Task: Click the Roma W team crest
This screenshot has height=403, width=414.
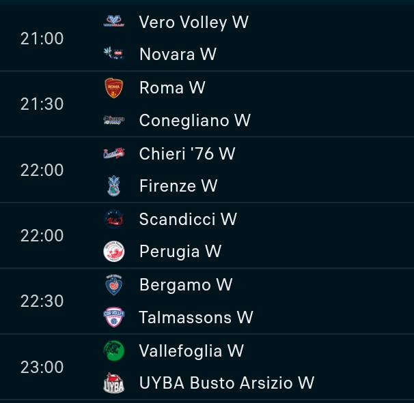Action: click(113, 88)
